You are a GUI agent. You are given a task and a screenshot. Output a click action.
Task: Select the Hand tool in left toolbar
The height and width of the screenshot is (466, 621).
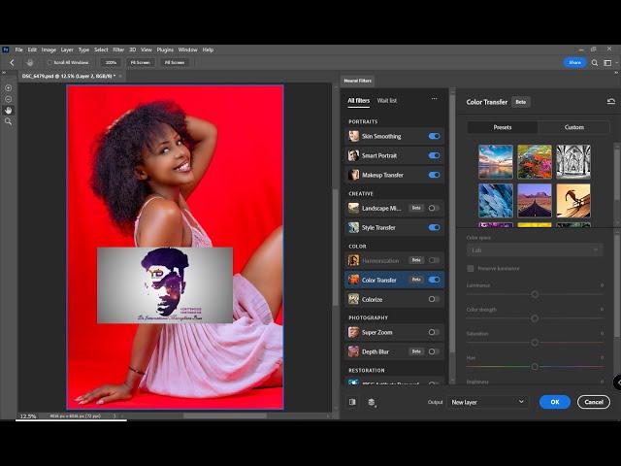point(9,110)
